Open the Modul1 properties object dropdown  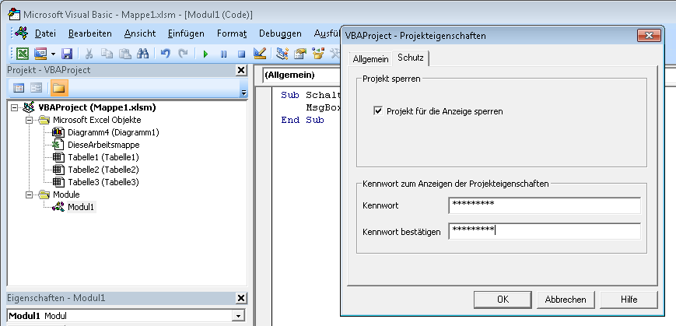(x=237, y=316)
